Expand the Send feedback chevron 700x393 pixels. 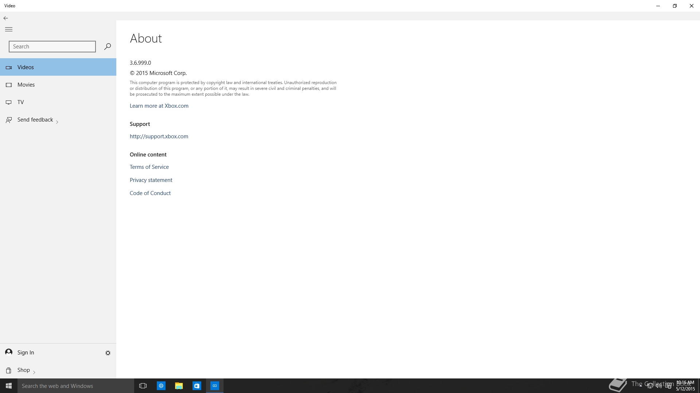[x=57, y=122]
